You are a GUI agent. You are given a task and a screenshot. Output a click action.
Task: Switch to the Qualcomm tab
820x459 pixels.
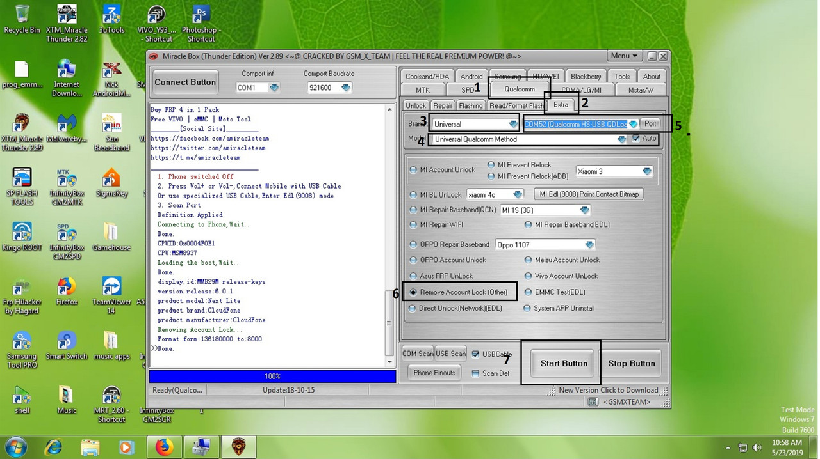[519, 89]
